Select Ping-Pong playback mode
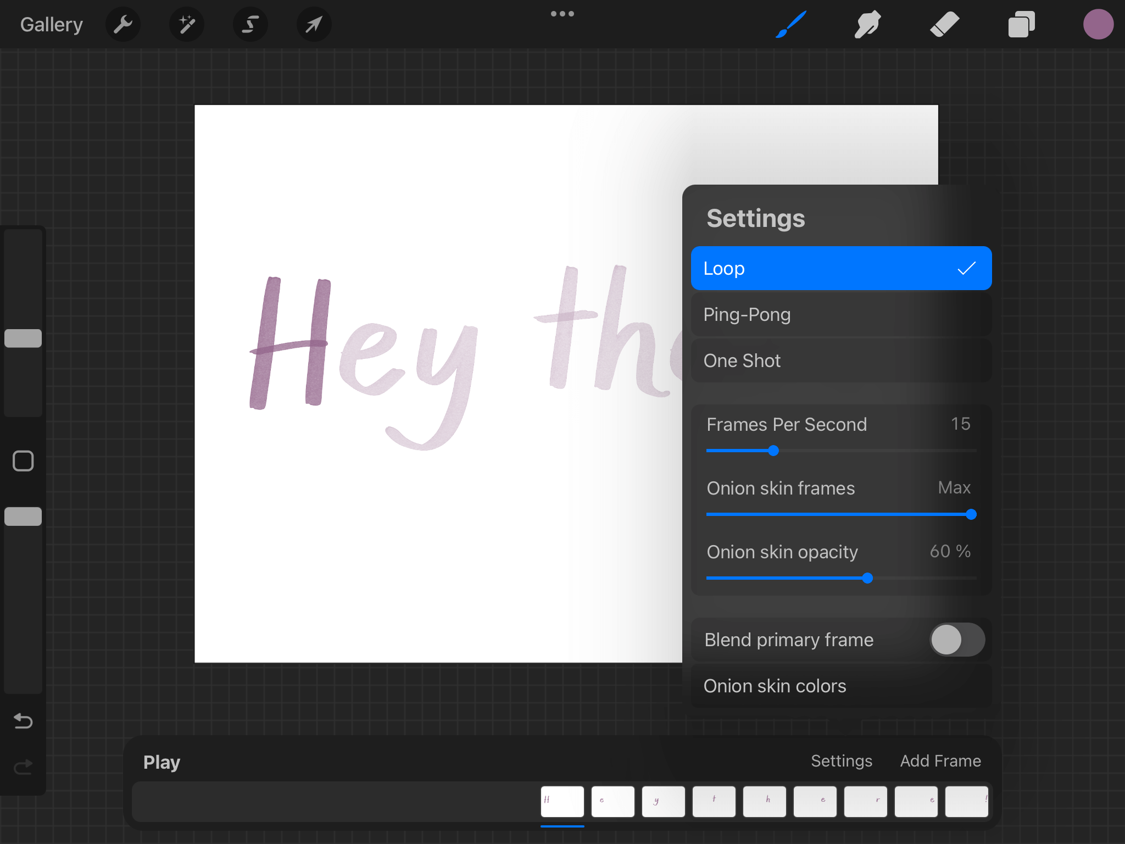The width and height of the screenshot is (1125, 844). 840,314
